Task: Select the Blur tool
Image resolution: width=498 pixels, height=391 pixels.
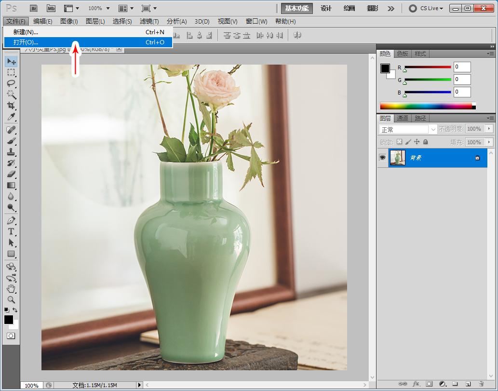Action: click(x=11, y=196)
